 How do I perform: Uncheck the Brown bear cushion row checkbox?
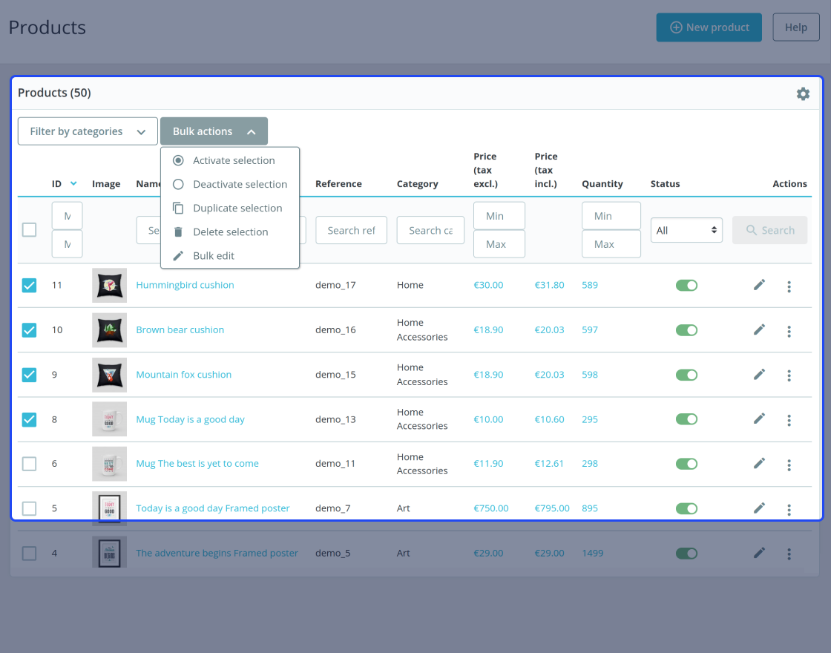[x=29, y=329]
